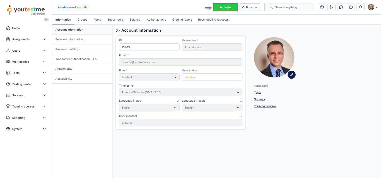Viewport: 381px width, 178px height.
Task: Select Password settings in the side menu
Action: [x=67, y=49]
